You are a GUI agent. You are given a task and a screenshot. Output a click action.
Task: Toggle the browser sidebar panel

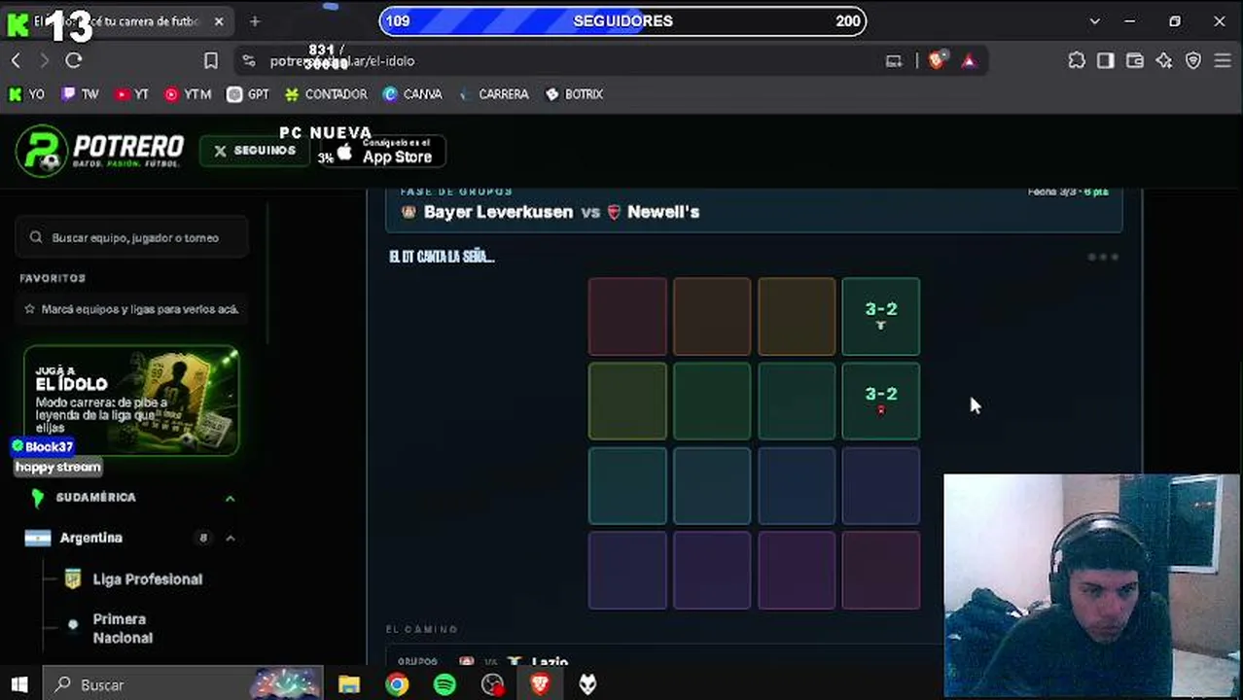pyautogui.click(x=1106, y=60)
